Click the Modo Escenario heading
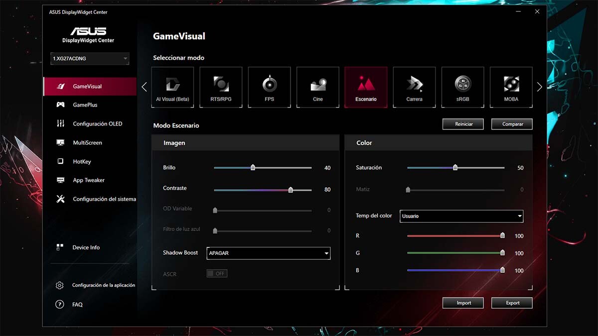Viewport: 598px width, 336px height. pos(176,125)
